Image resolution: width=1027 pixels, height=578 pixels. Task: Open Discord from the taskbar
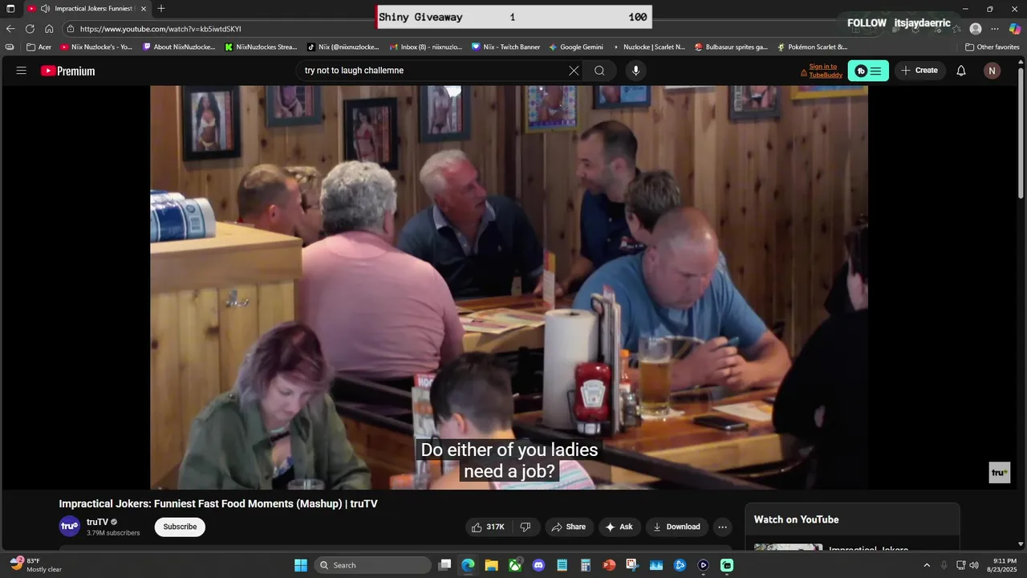(538, 565)
